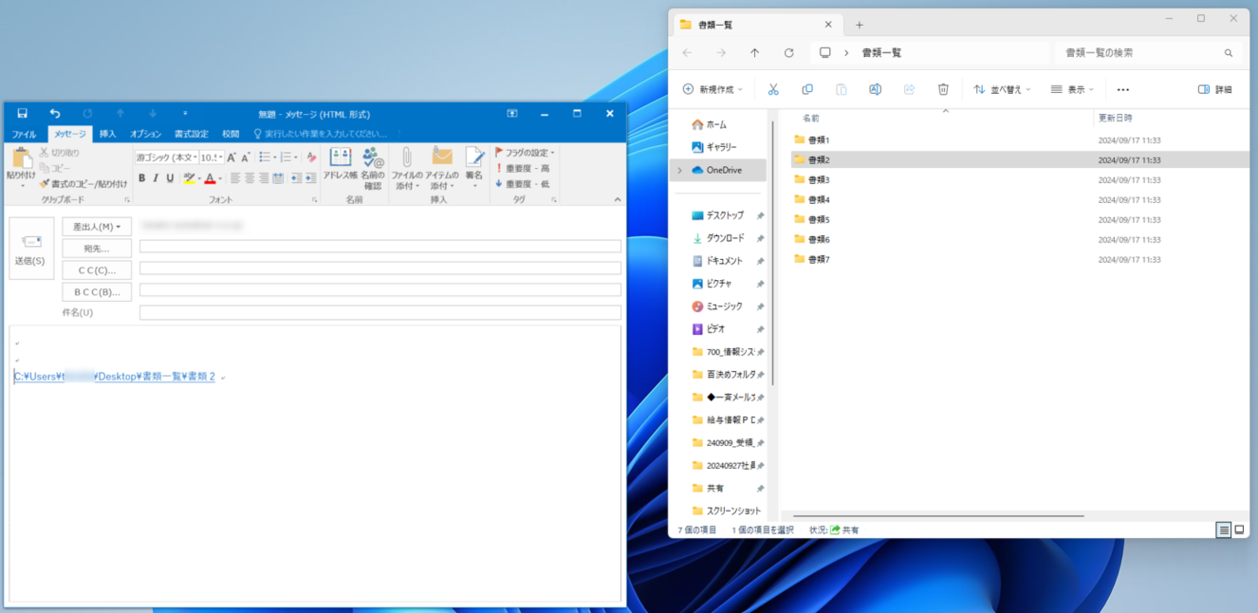This screenshot has height=613, width=1258.
Task: Open the folder path hyperlink in message body
Action: point(115,377)
